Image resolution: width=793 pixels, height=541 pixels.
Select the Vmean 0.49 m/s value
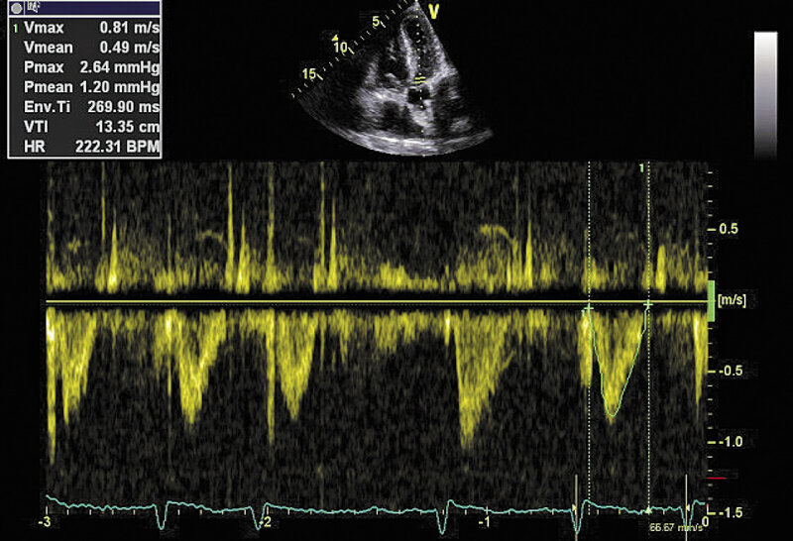(x=130, y=47)
